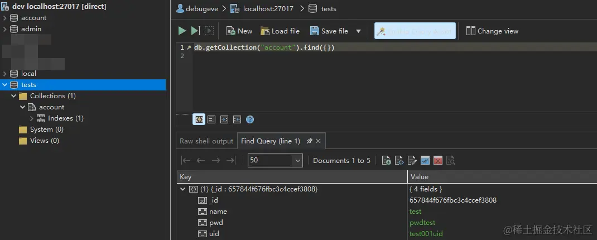Click the run selected text icon
Image resolution: width=597 pixels, height=240 pixels.
point(209,31)
